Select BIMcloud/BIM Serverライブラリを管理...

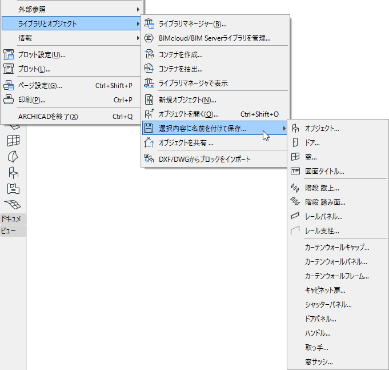(215, 38)
